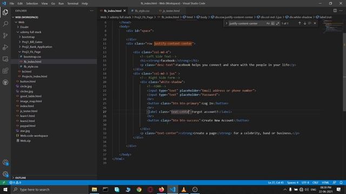This screenshot has width=346, height=194.
Task: Open VLC media player from taskbar
Action: point(184,189)
